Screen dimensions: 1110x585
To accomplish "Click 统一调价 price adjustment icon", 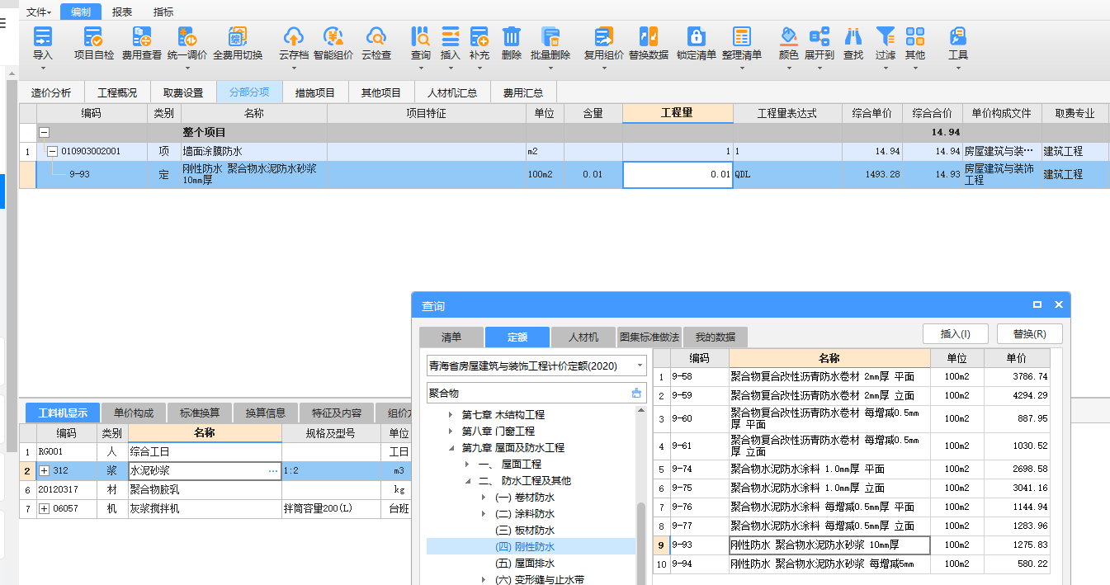I will click(187, 36).
